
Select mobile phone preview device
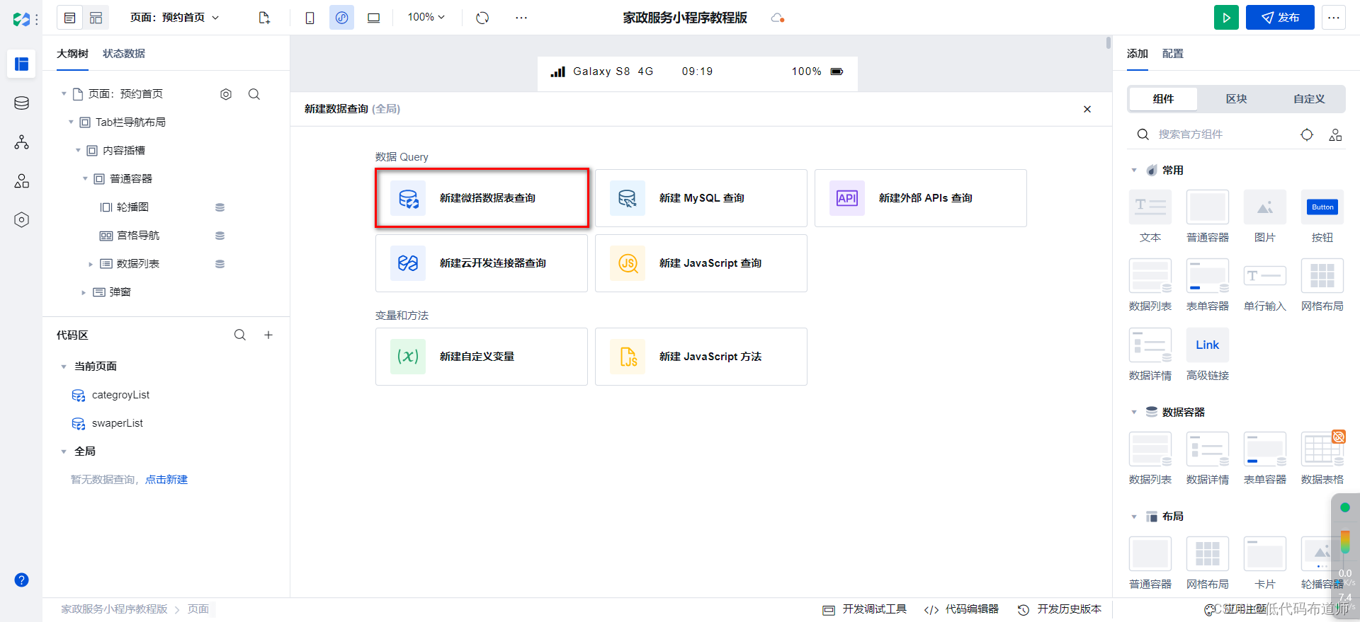coord(310,18)
